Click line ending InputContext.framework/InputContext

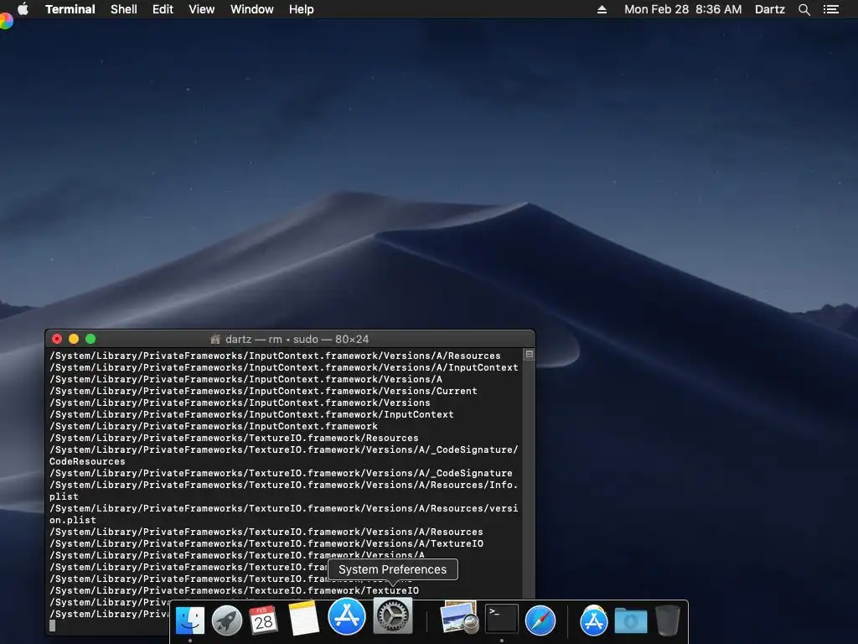[251, 414]
